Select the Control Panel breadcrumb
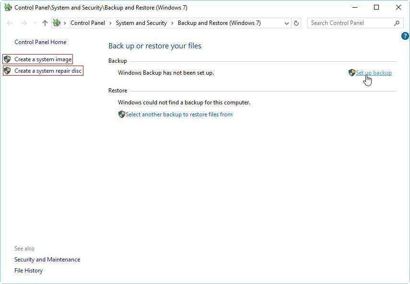The width and height of the screenshot is (410, 284). 88,23
